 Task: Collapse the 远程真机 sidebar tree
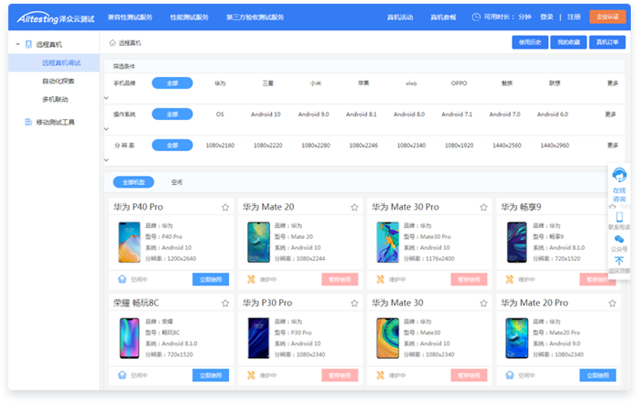(18, 44)
